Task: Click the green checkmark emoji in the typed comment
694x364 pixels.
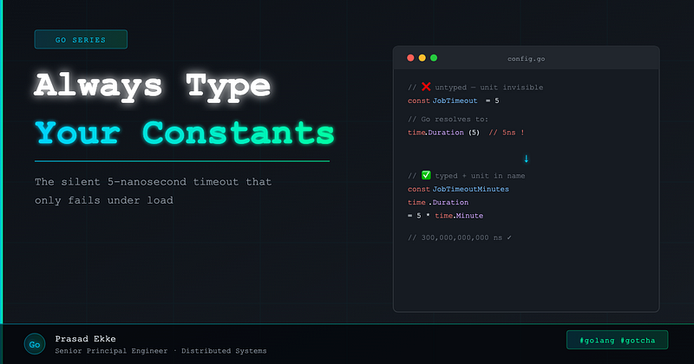Action: (x=426, y=175)
